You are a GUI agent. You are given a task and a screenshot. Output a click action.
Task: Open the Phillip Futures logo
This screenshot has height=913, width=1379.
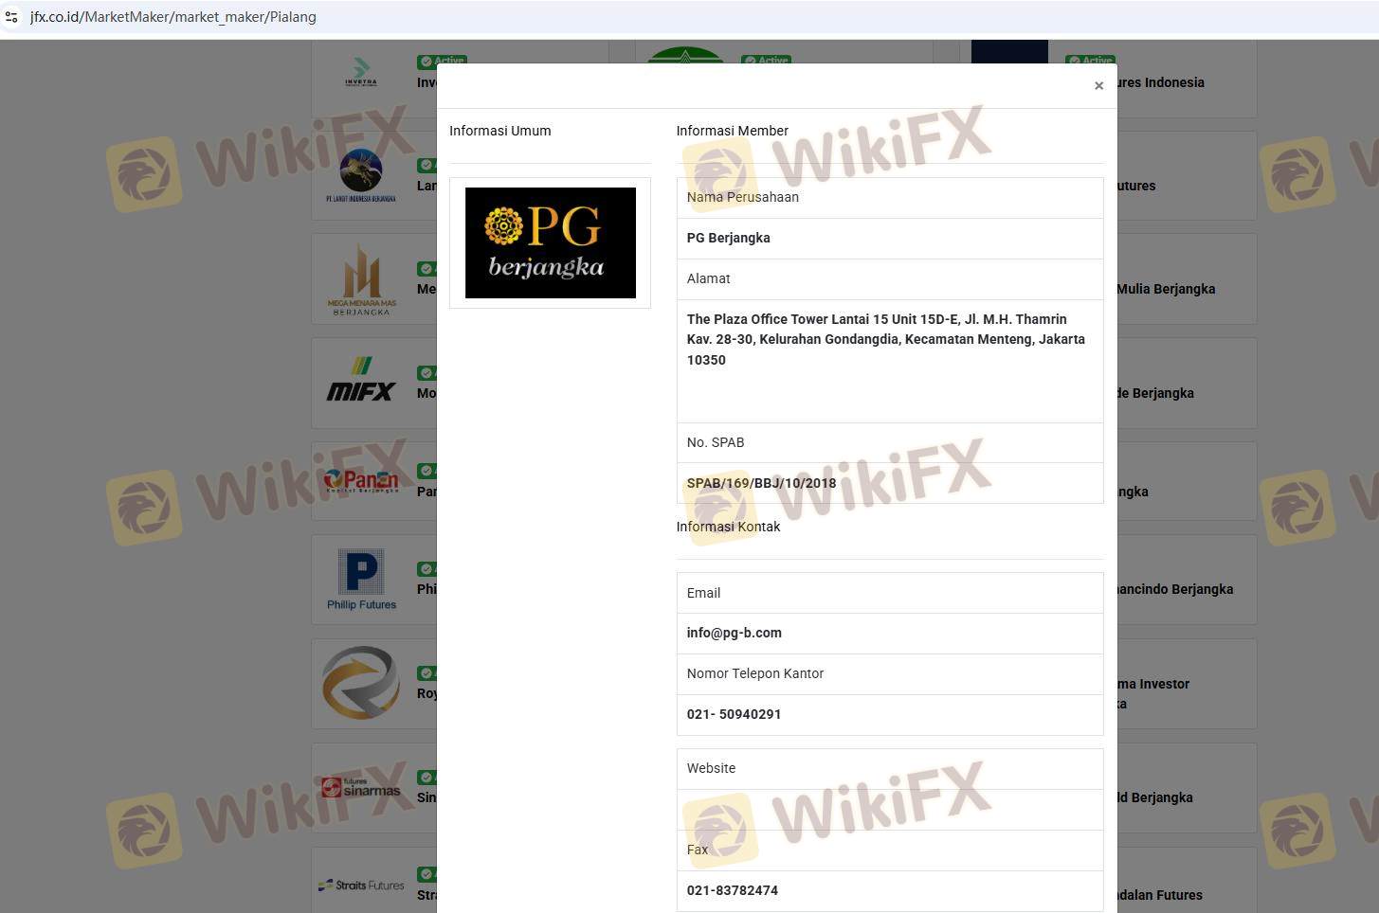pyautogui.click(x=361, y=580)
